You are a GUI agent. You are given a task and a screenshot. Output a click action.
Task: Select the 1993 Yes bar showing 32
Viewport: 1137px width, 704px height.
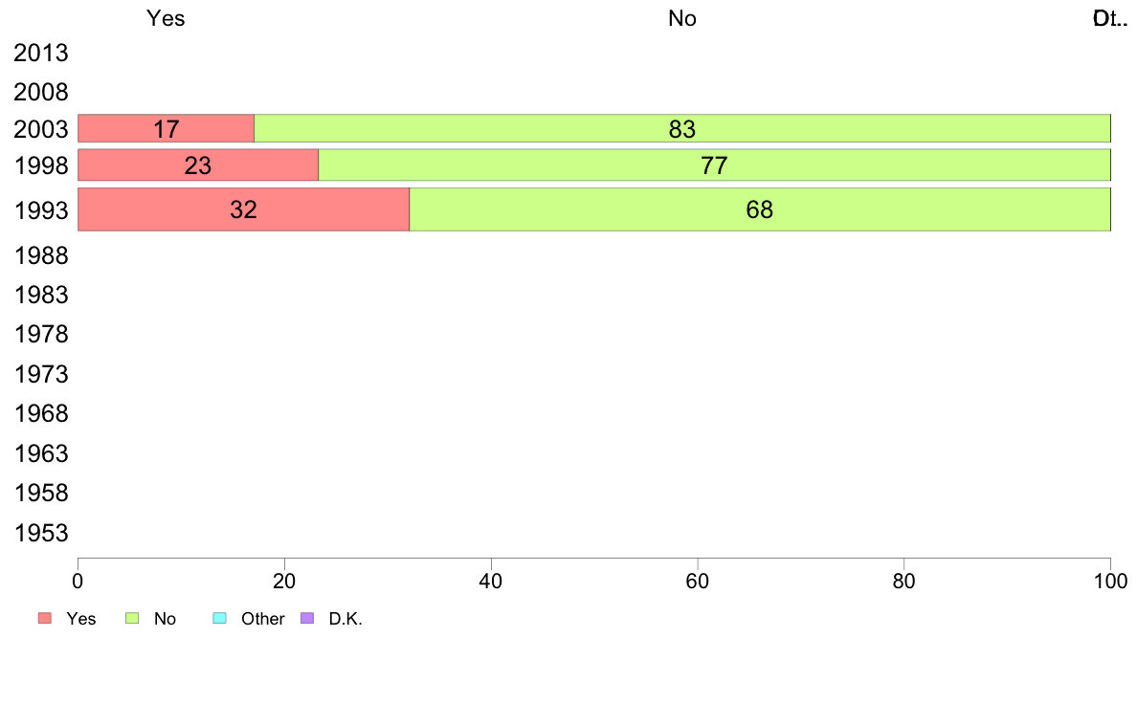point(243,209)
